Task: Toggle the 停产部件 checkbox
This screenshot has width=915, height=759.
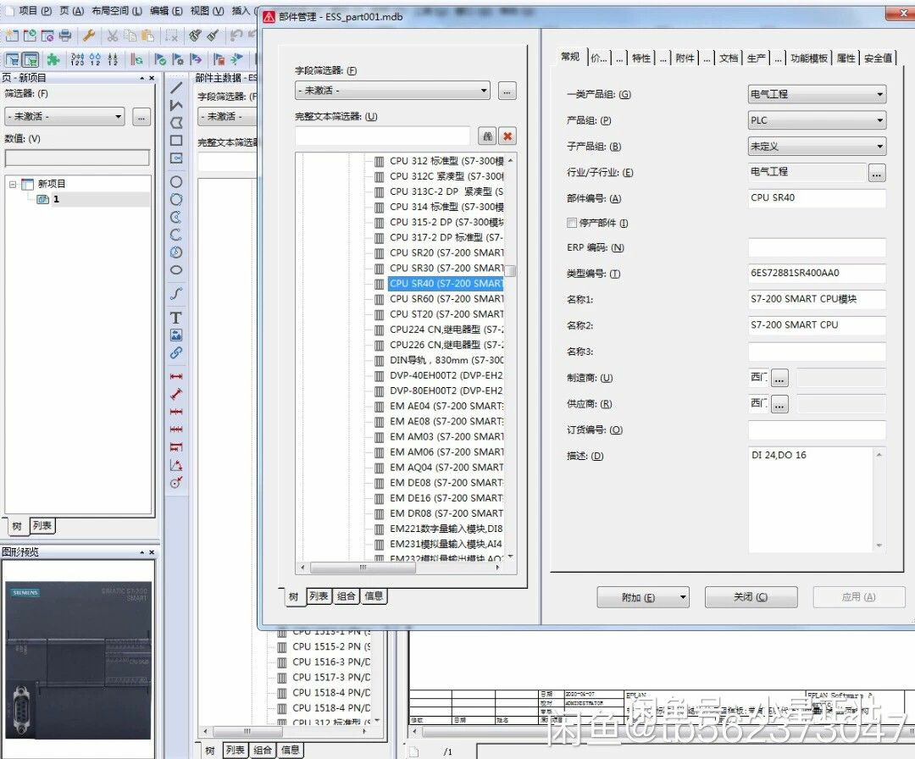Action: (x=572, y=223)
